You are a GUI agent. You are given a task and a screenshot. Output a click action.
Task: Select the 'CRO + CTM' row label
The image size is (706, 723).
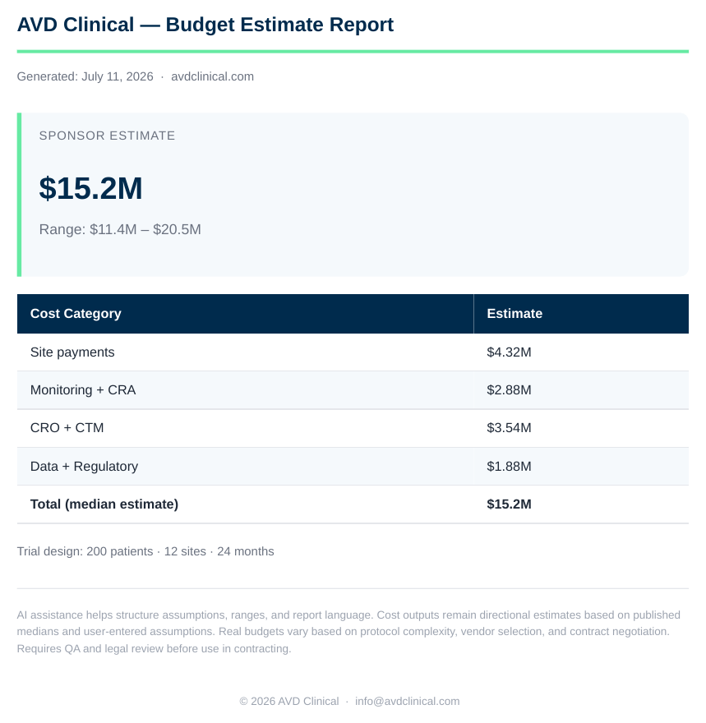point(67,428)
